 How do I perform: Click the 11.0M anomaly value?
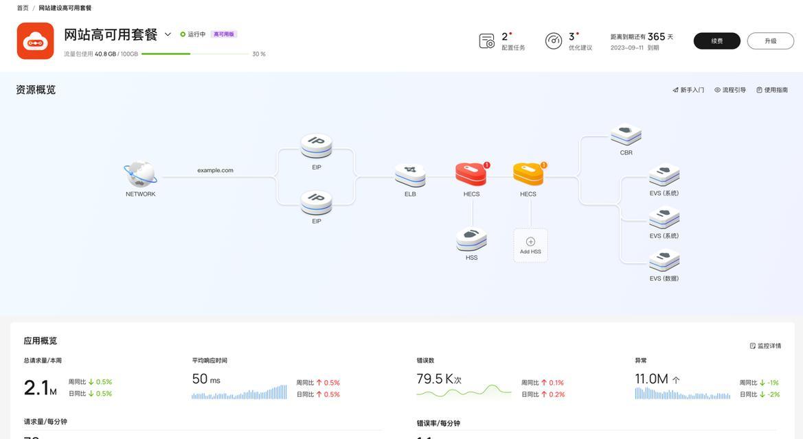657,379
